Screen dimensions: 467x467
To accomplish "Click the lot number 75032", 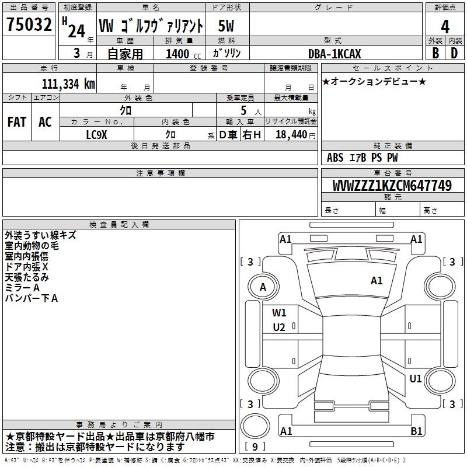I will 29,25.
